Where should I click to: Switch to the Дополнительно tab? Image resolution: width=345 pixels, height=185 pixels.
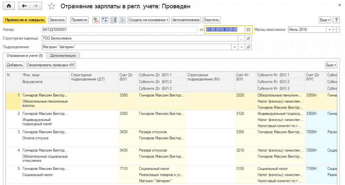coord(63,55)
